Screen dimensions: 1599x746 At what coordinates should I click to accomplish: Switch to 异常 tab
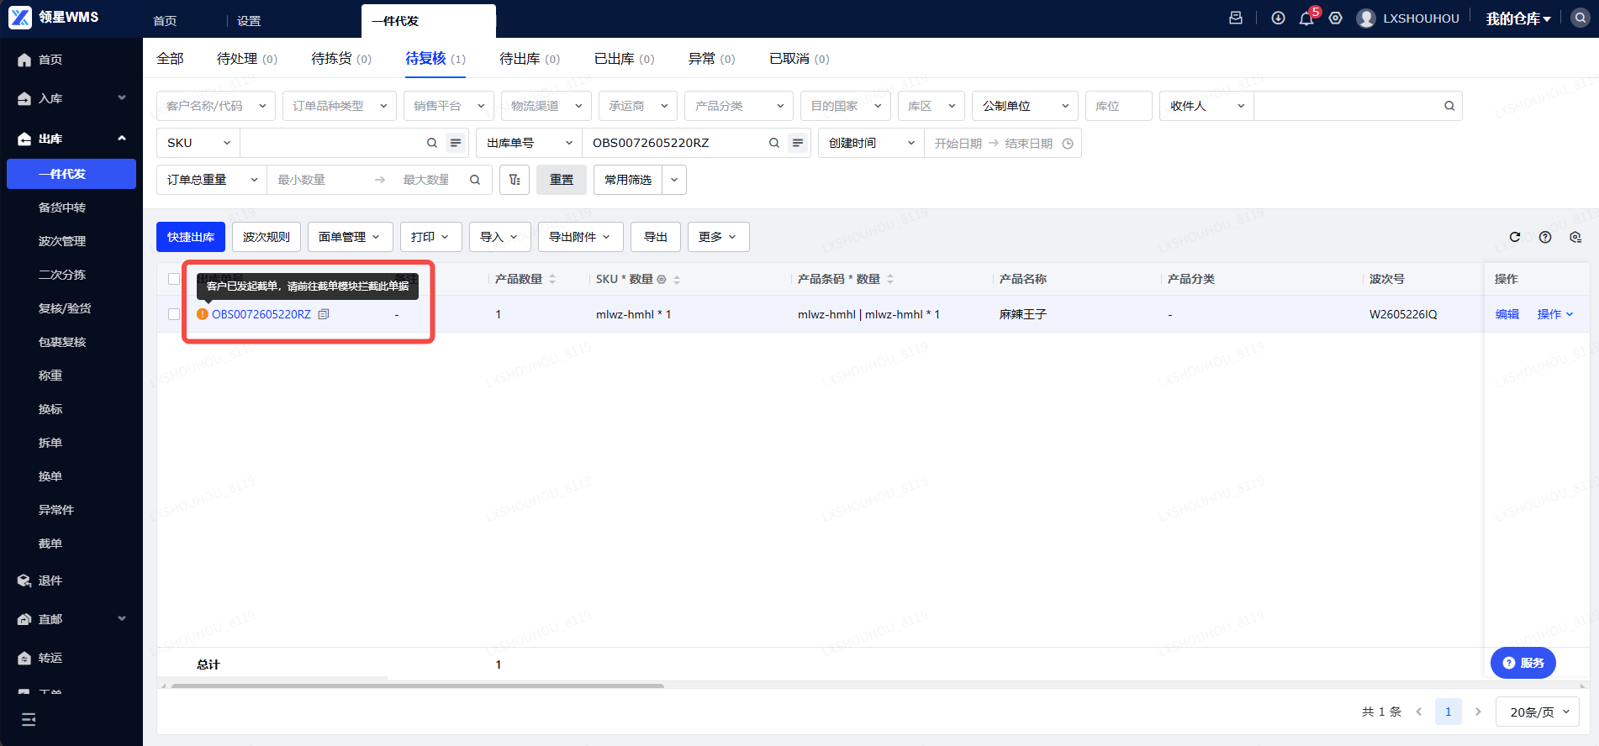711,59
